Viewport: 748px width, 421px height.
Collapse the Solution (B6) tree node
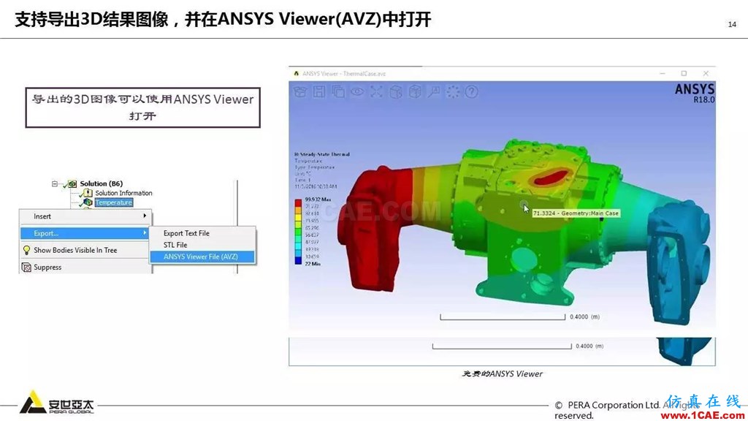(x=54, y=183)
